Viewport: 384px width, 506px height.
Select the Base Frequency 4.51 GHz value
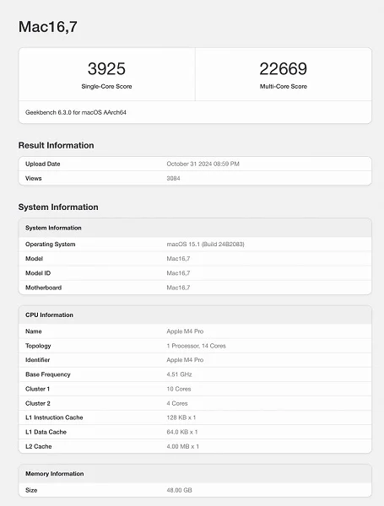point(179,374)
